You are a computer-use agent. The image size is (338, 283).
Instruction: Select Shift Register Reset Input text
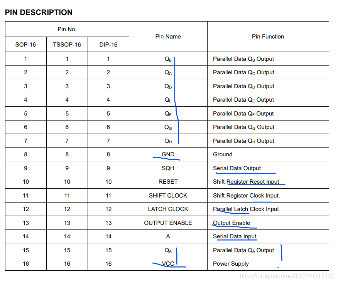246,182
